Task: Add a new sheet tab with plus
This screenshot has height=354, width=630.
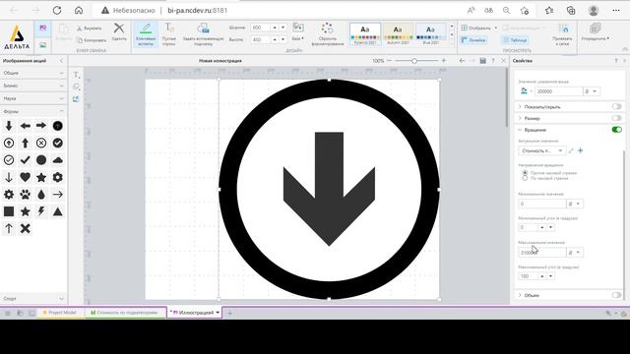Action: tap(229, 313)
